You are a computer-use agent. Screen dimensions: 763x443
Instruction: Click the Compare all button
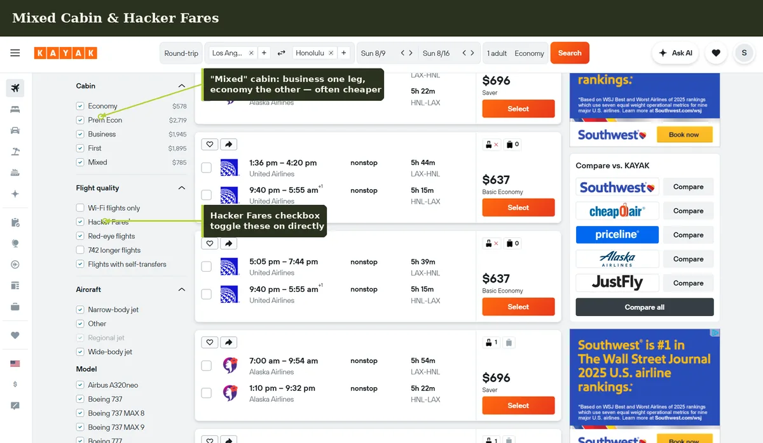point(645,307)
